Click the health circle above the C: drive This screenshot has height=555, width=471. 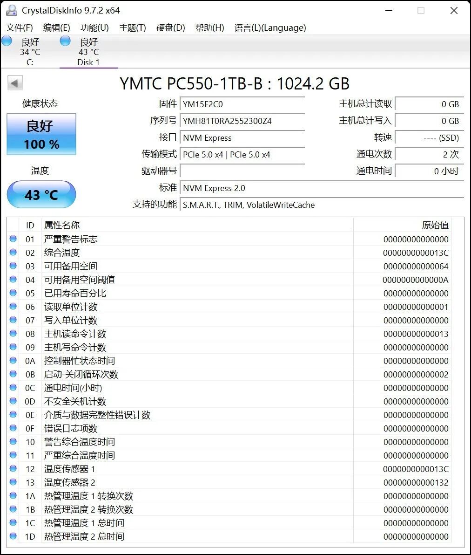point(7,41)
